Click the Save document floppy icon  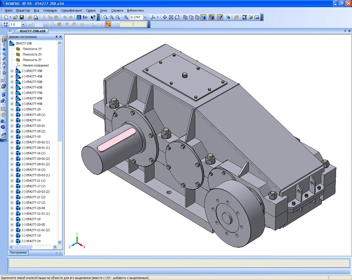(22, 17)
